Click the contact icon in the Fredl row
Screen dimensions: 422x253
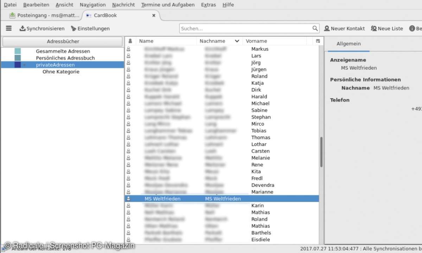pos(129,178)
